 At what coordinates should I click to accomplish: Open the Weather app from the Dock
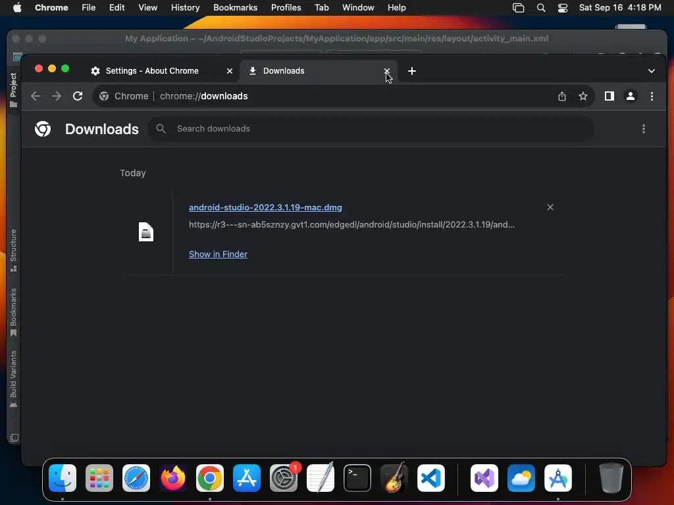(521, 478)
